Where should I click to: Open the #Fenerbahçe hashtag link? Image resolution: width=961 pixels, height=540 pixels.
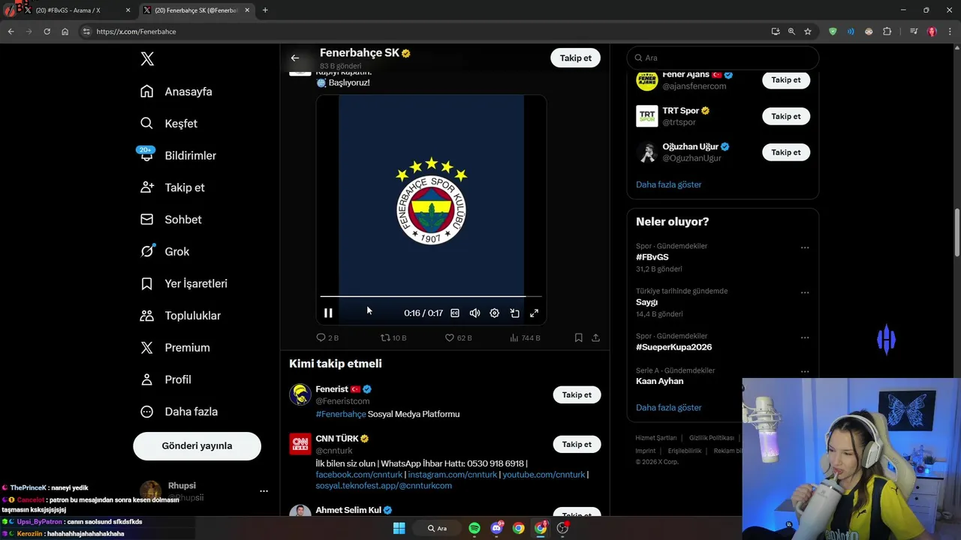[341, 414]
